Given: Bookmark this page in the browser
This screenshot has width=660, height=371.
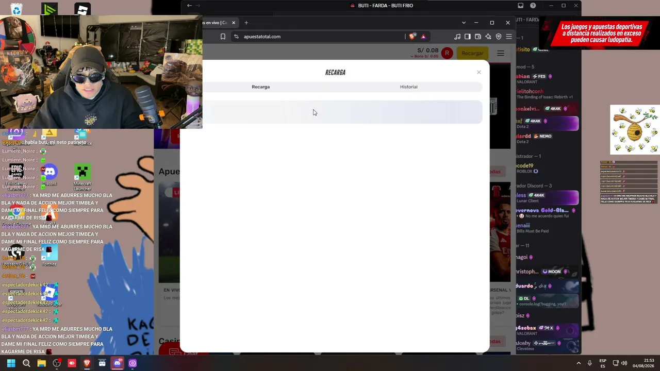Looking at the screenshot, I should [223, 37].
